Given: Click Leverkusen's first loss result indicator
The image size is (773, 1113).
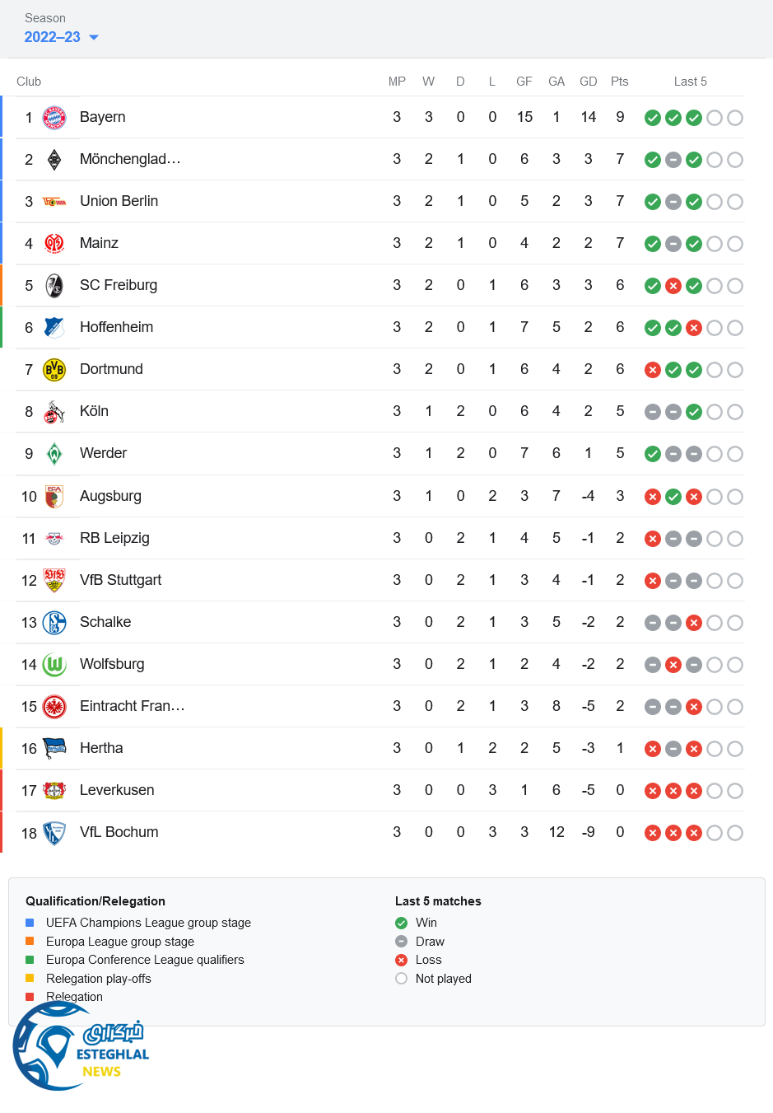Looking at the screenshot, I should coord(653,791).
